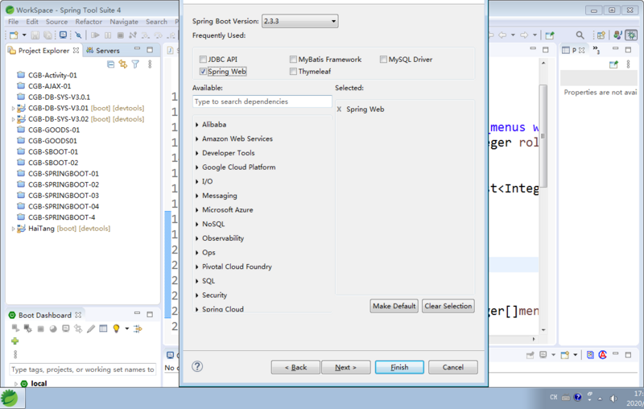Click the Suspend icon in main toolbar
The height and width of the screenshot is (409, 644).
(108, 35)
